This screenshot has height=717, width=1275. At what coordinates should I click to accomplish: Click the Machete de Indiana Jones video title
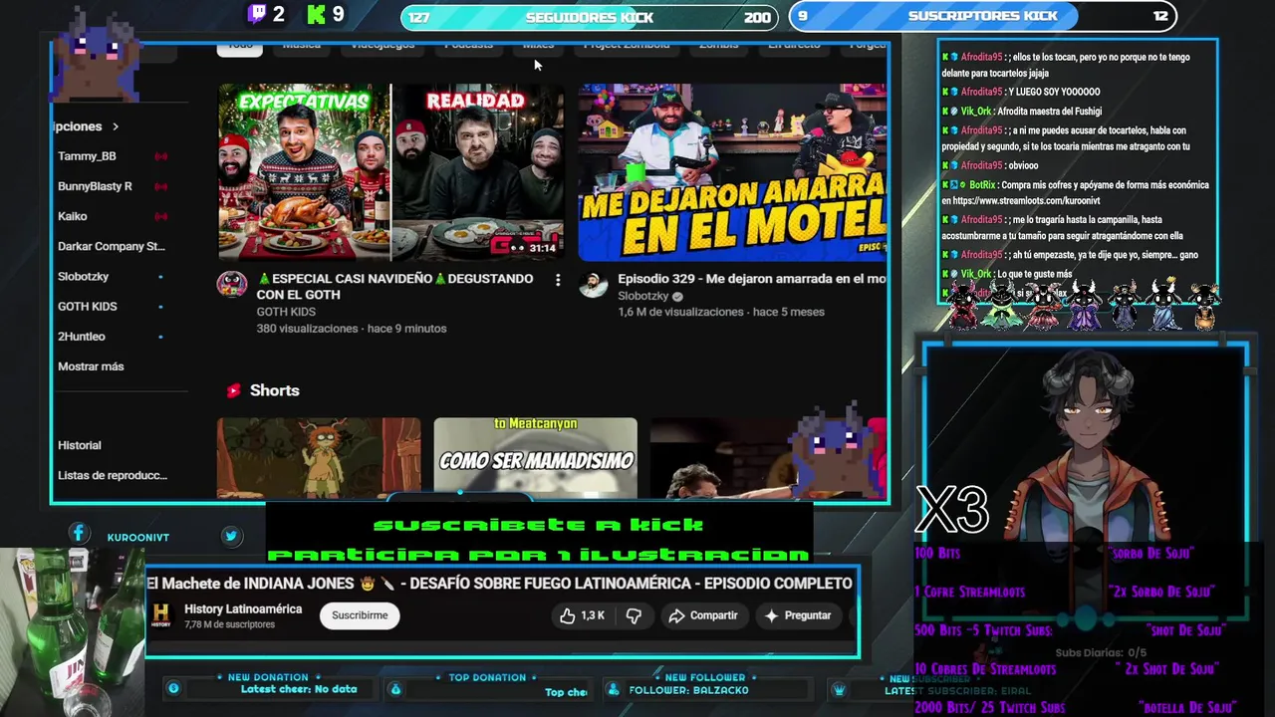(499, 584)
